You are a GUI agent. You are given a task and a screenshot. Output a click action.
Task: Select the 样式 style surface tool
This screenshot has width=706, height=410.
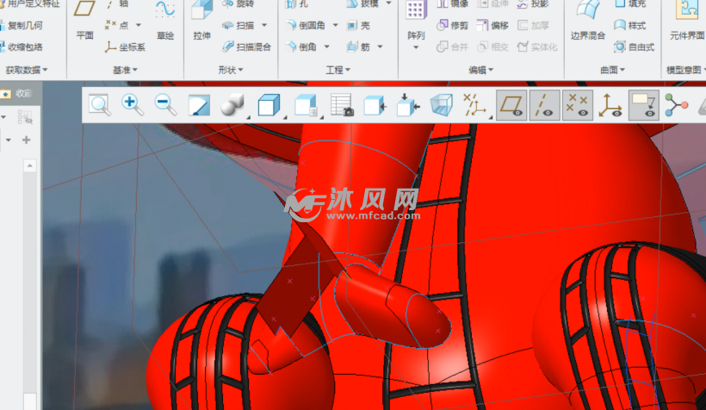click(629, 26)
